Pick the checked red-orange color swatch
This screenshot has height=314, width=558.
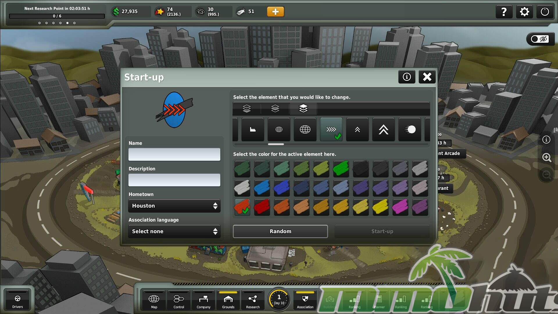click(242, 207)
